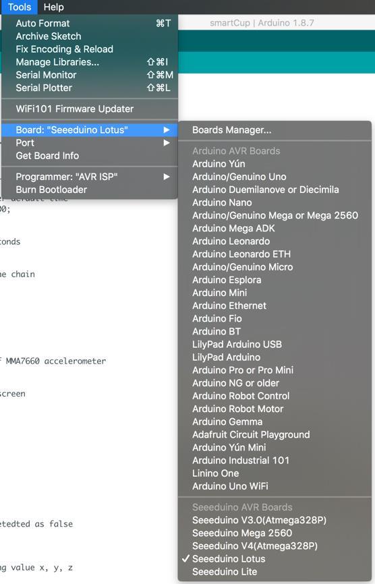The width and height of the screenshot is (375, 584).
Task: Choose Arduino Esplora board
Action: pos(275,280)
